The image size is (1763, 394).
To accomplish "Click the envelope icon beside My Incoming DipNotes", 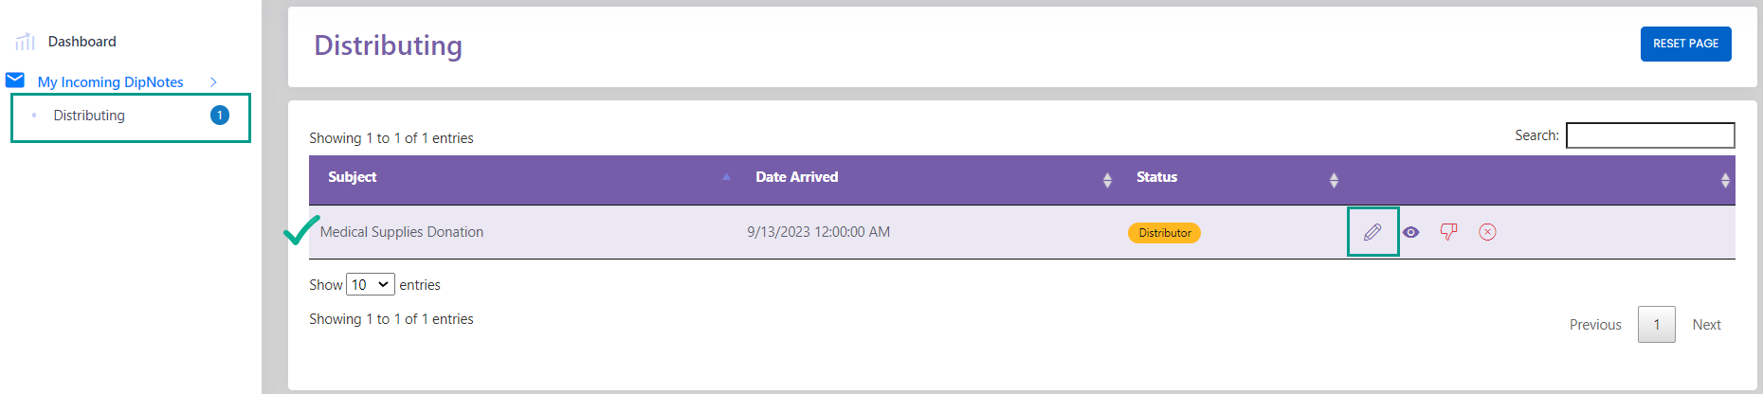I will tap(15, 80).
